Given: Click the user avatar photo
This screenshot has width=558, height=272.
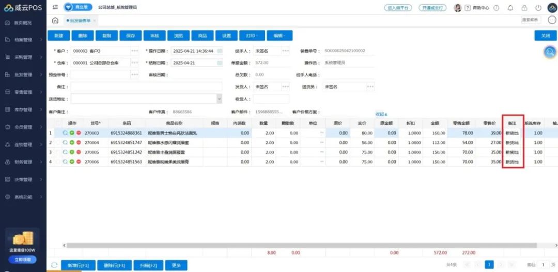Looking at the screenshot, I should pyautogui.click(x=458, y=8).
